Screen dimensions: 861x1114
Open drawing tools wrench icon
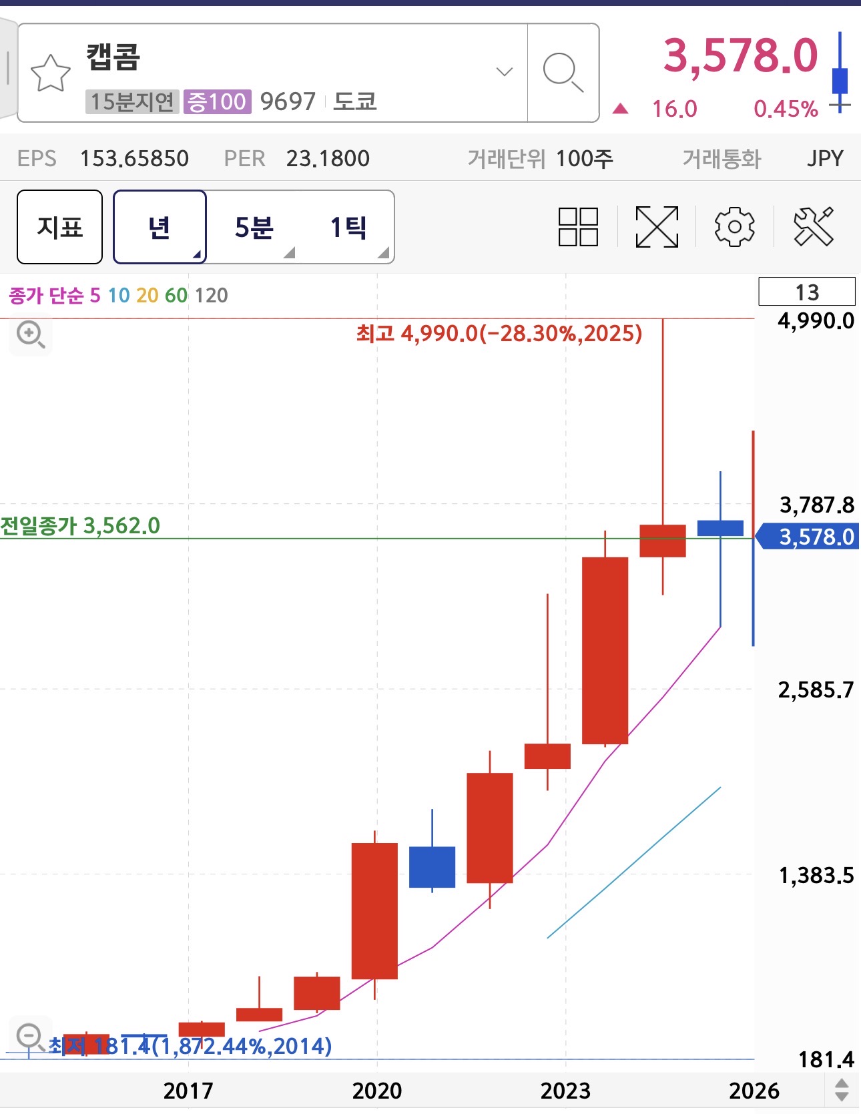(813, 227)
